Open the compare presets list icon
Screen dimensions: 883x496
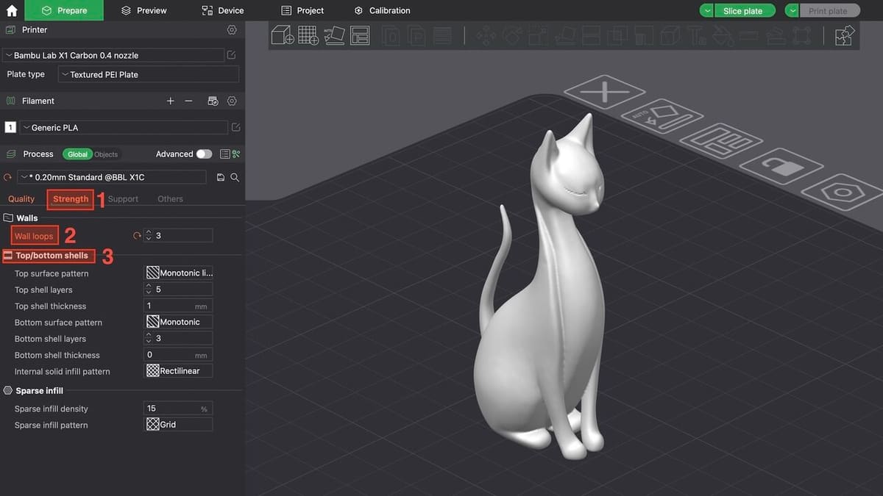pos(224,154)
